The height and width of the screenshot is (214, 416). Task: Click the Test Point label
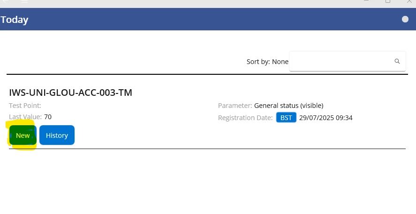coord(25,106)
